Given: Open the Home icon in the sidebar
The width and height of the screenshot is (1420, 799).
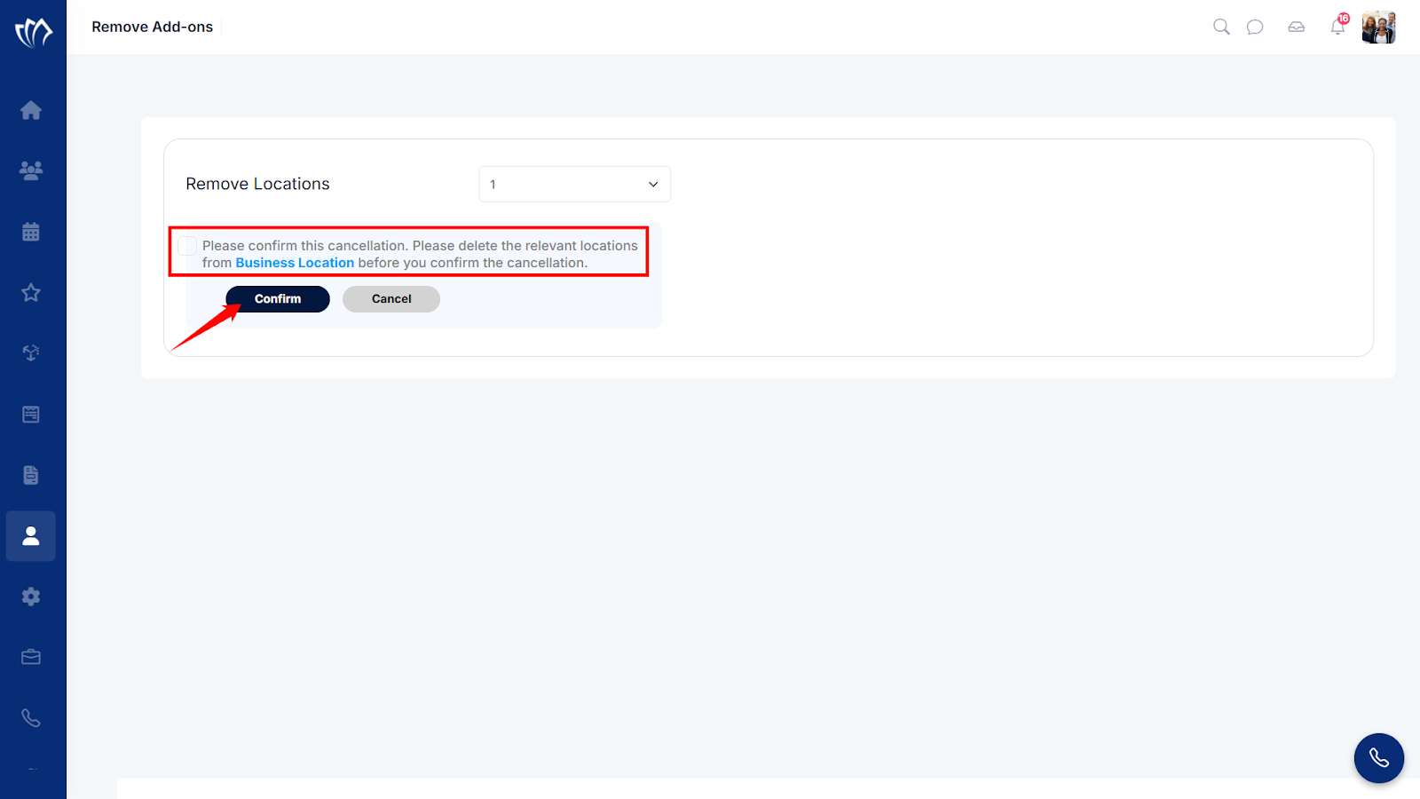Looking at the screenshot, I should click(x=31, y=110).
